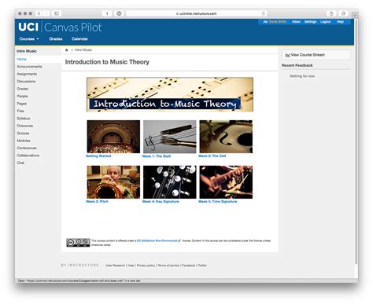Open the Safari Share button
The width and height of the screenshot is (373, 304).
(331, 13)
